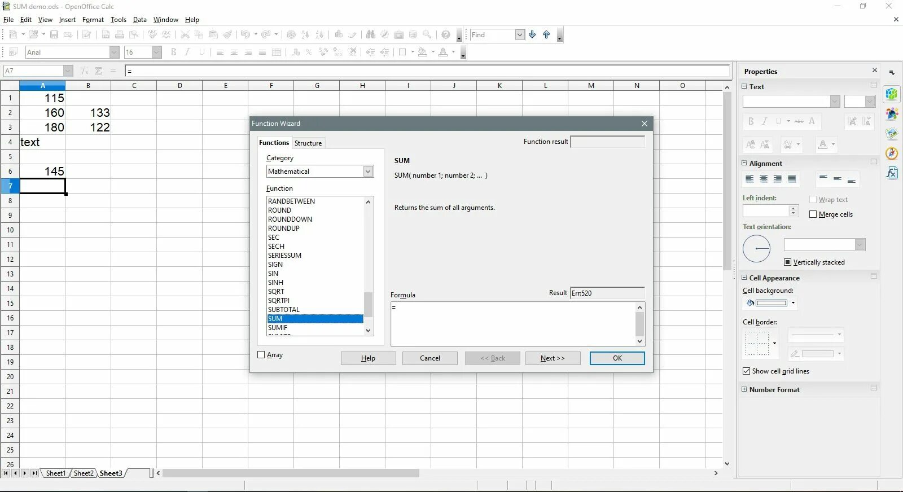Select column B header
The height and width of the screenshot is (492, 903).
(x=88, y=86)
